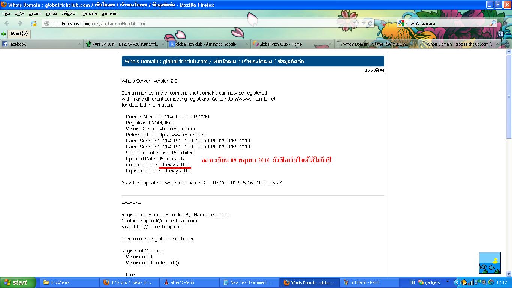The image size is (512, 288).
Task: Switch to the PANTIP.COM tab
Action: pos(125,44)
